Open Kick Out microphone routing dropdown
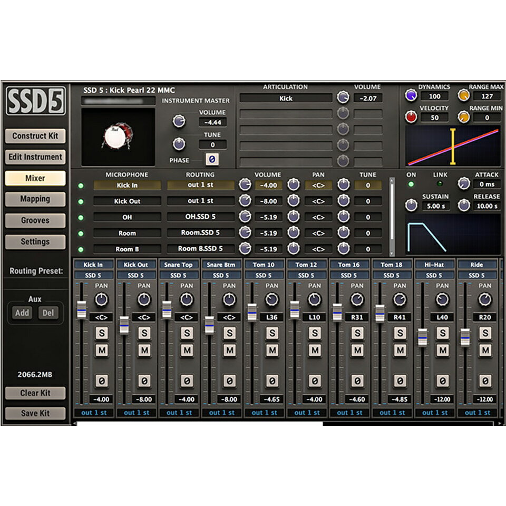The image size is (506, 506). (x=200, y=201)
